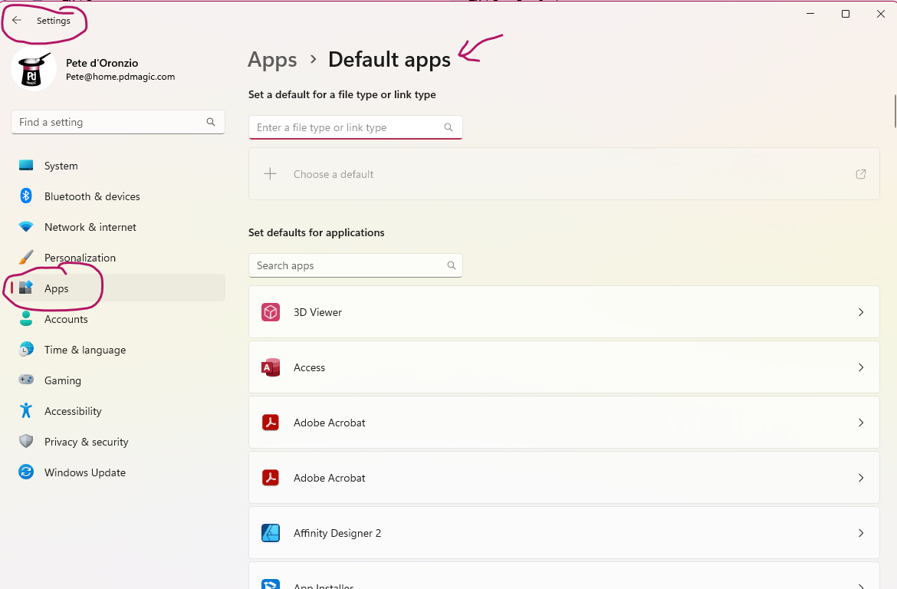Click the Windows Update refresh icon
Image resolution: width=897 pixels, height=589 pixels.
[x=26, y=472]
